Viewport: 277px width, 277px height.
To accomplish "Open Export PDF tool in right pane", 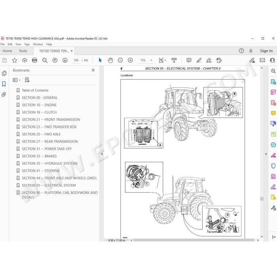I will pyautogui.click(x=273, y=82).
